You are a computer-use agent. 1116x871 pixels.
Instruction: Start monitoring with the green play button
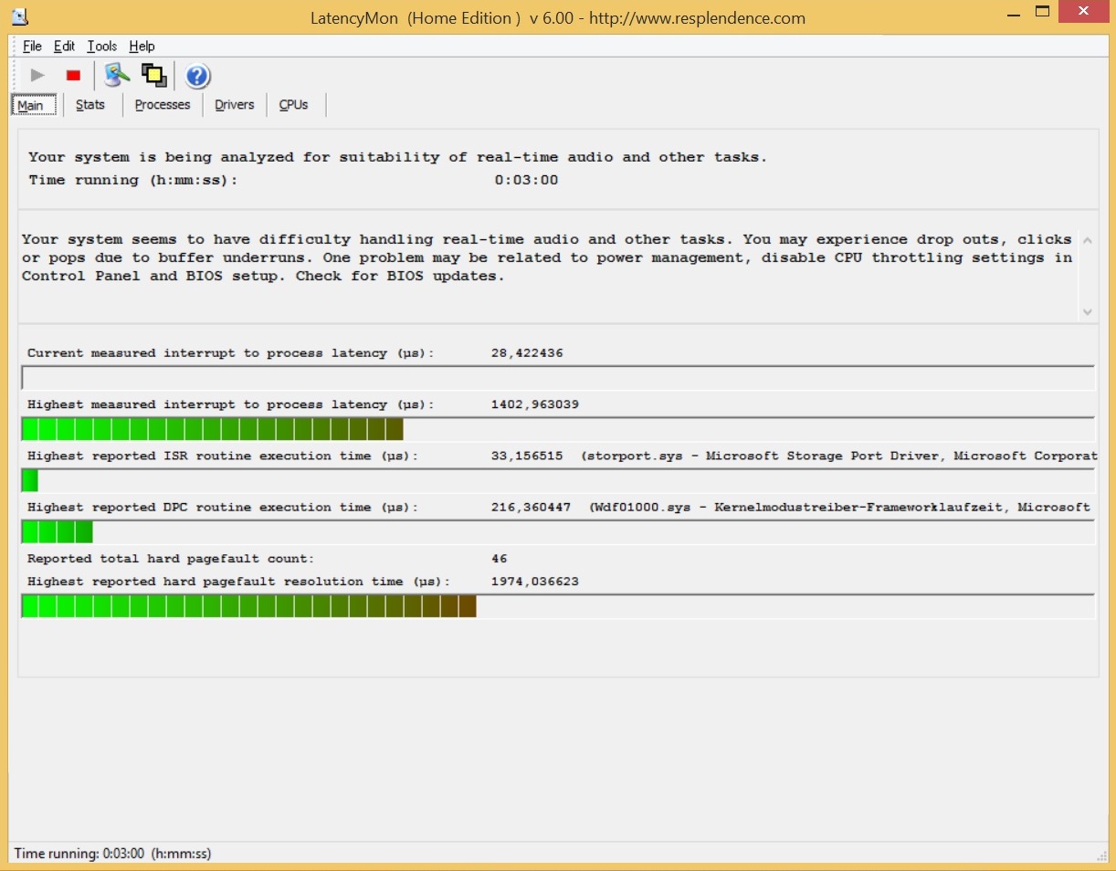[37, 76]
